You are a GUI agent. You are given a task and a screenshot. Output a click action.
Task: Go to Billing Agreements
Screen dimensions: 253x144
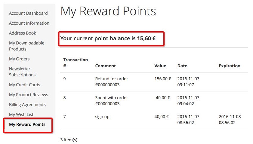point(27,105)
